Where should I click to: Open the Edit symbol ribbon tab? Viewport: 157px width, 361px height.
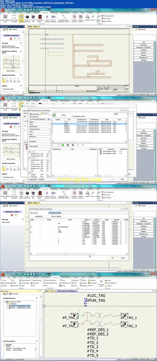tap(45, 277)
